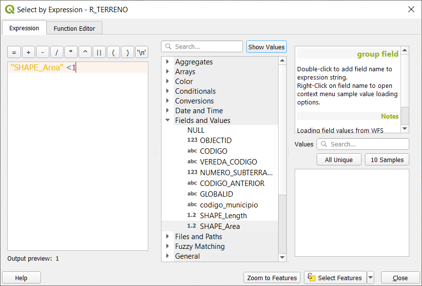Screen dimensions: 422x286
Task: Click magnifier icon in function search box
Action: point(168,46)
